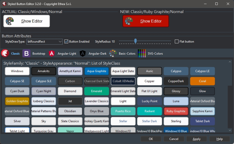Click the red Angular-Light shield icon

pos(52,53)
